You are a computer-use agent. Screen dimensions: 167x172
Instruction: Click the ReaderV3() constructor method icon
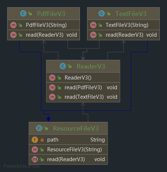pos(52,78)
